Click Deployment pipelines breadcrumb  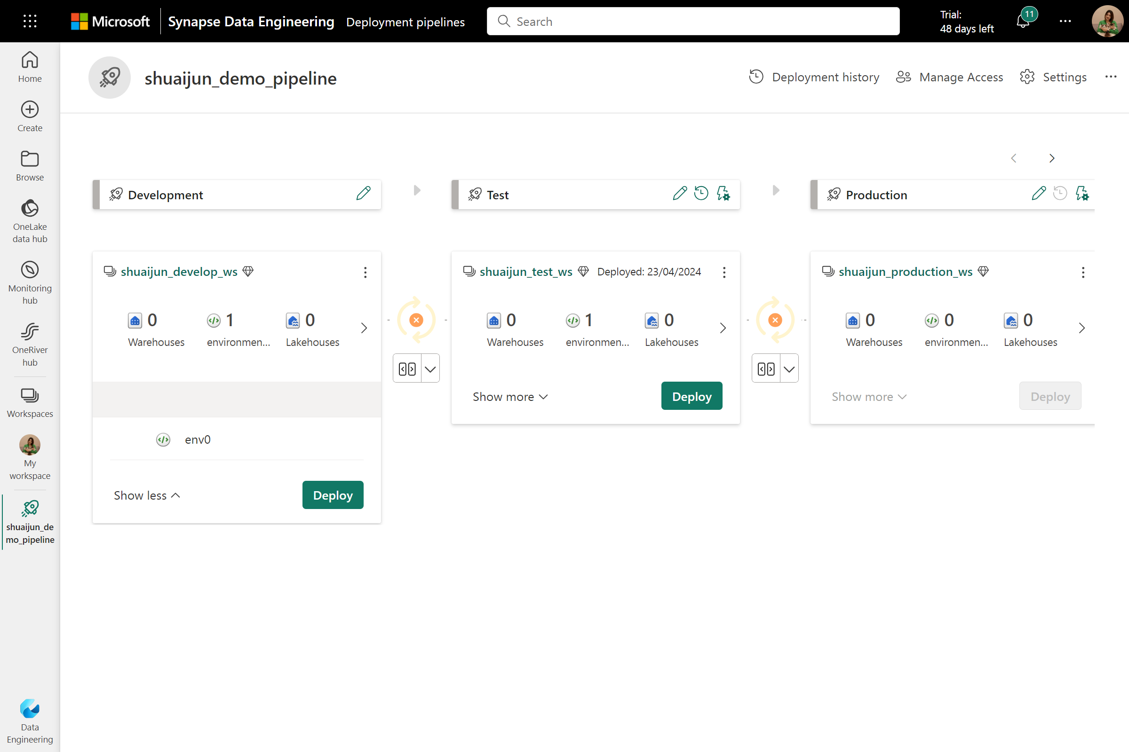point(405,22)
